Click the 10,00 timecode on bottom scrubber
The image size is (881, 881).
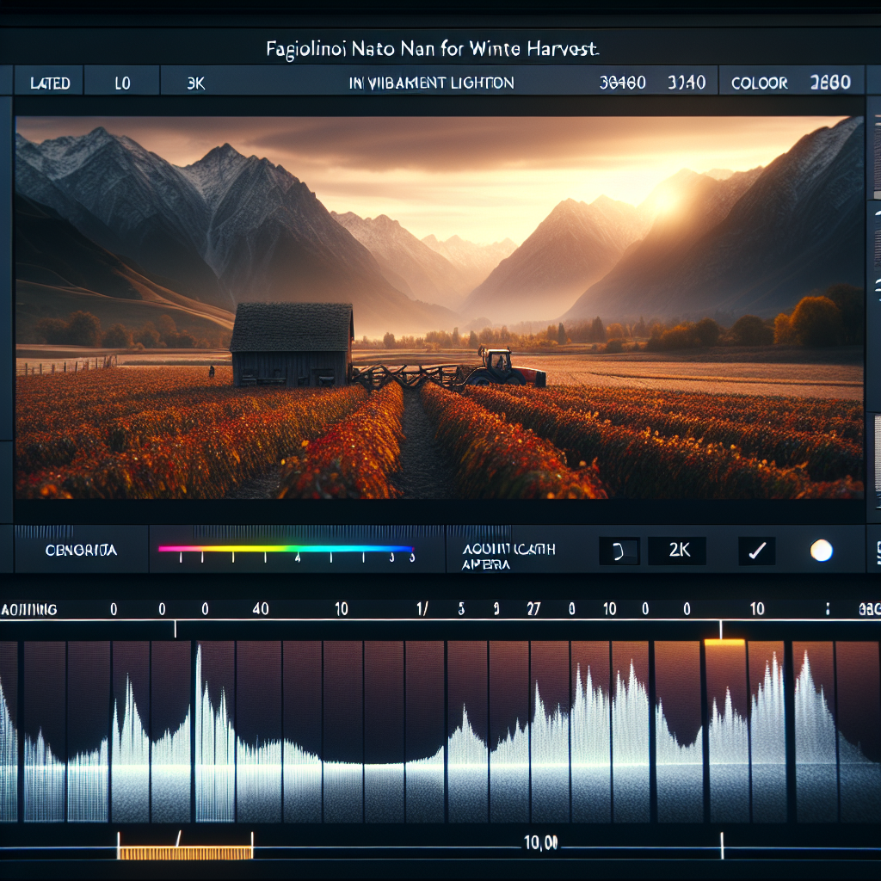(x=540, y=842)
